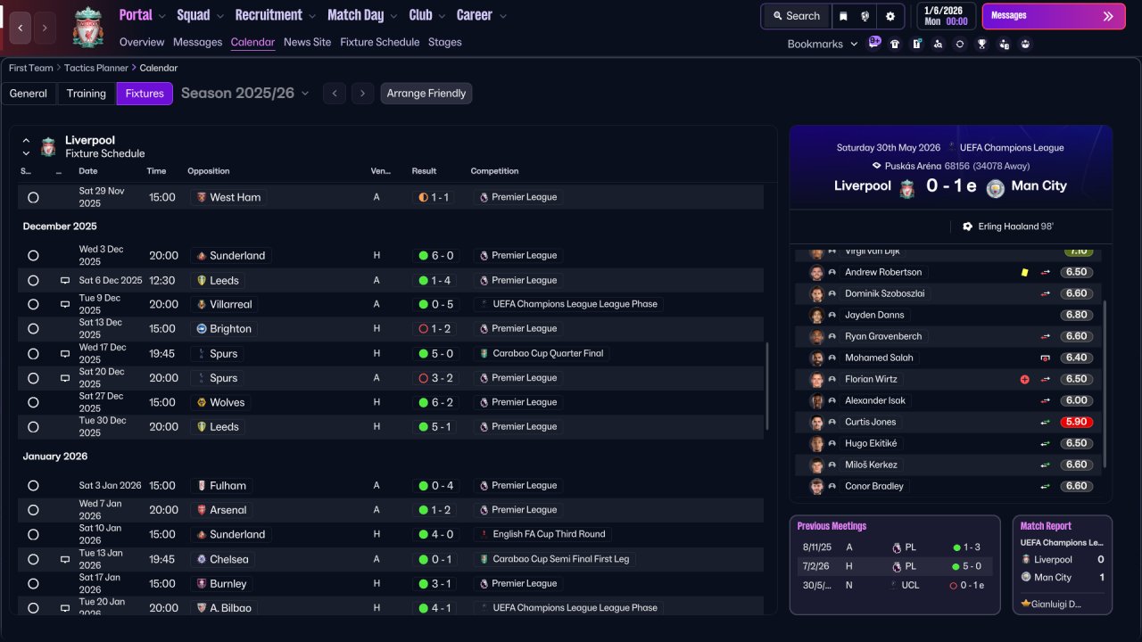
Task: Click the Premier League logo on West Ham row
Action: 484,197
